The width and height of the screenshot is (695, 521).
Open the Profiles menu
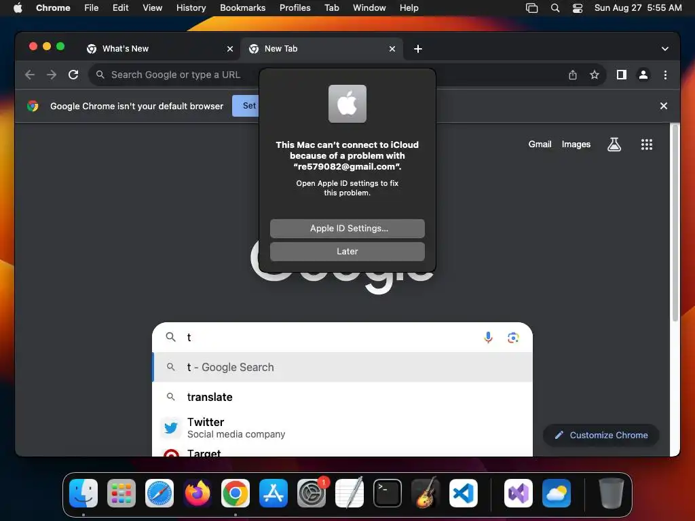(295, 8)
